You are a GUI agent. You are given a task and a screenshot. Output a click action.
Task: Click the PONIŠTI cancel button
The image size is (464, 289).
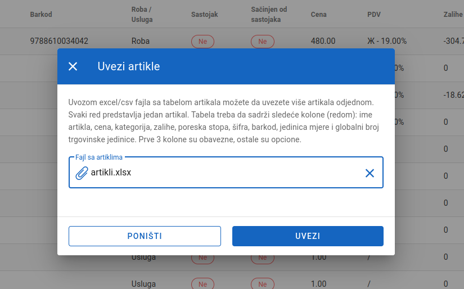pyautogui.click(x=145, y=236)
